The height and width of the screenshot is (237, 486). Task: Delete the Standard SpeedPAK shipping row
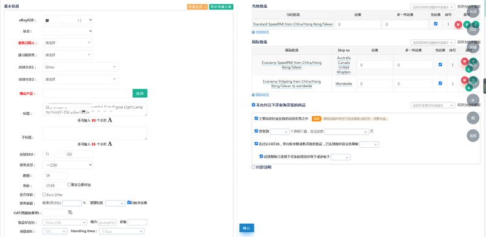tap(459, 24)
